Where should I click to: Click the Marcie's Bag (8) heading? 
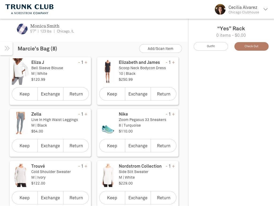(x=37, y=49)
